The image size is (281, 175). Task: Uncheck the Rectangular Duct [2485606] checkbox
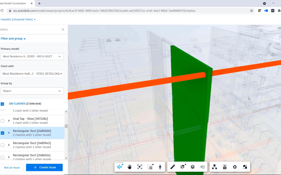point(3,133)
